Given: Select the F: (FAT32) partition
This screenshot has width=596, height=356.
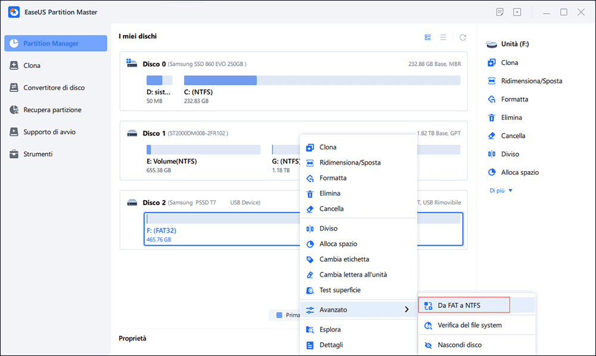Looking at the screenshot, I should point(303,229).
